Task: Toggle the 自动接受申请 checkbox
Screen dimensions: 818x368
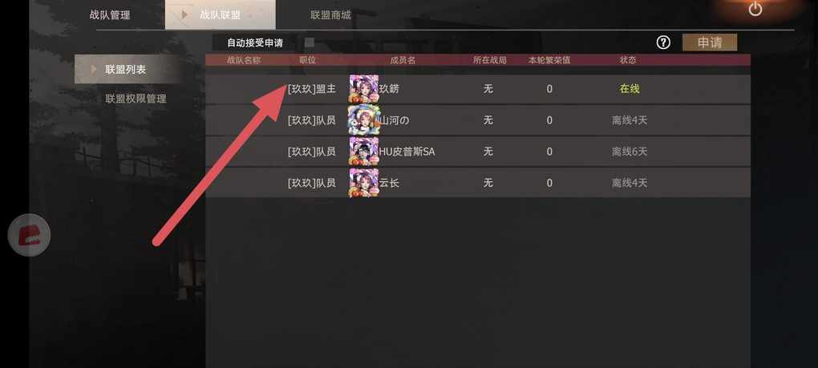Action: pos(310,42)
